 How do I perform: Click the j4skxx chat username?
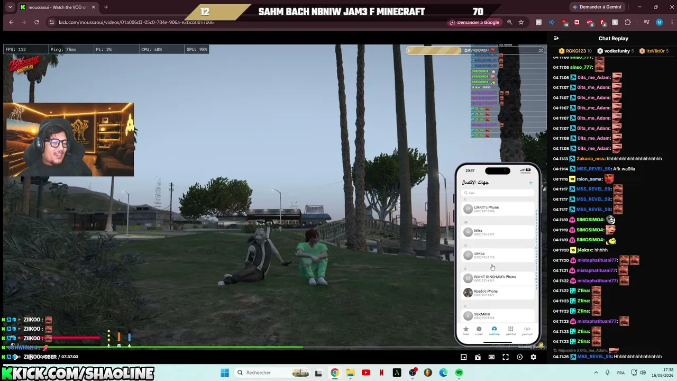click(x=585, y=250)
